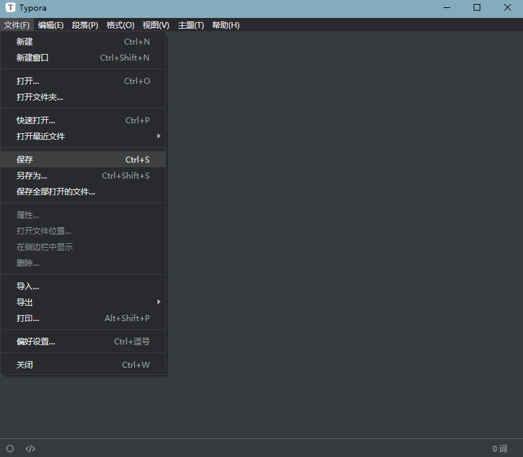Expand 导出 submenu
This screenshot has width=523, height=457.
click(x=83, y=302)
